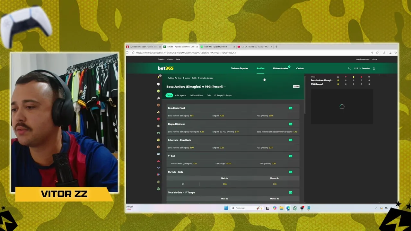Bet on PSG (Peconi) at 3.60
Viewport: 411px width, 231px height.
pyautogui.click(x=277, y=116)
